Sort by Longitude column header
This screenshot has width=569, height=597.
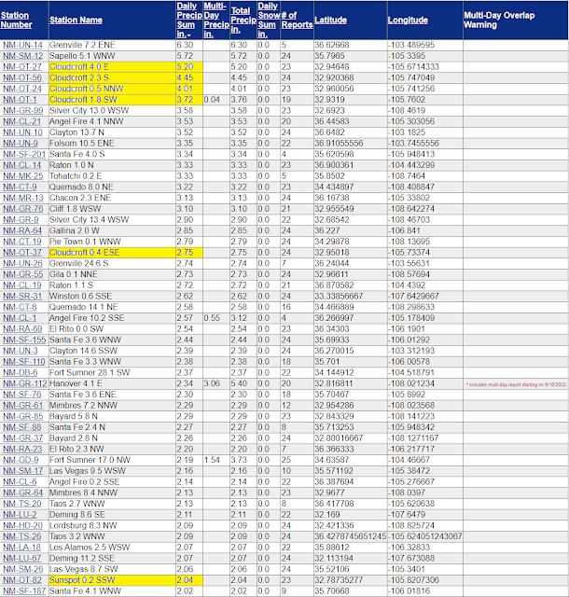408,21
